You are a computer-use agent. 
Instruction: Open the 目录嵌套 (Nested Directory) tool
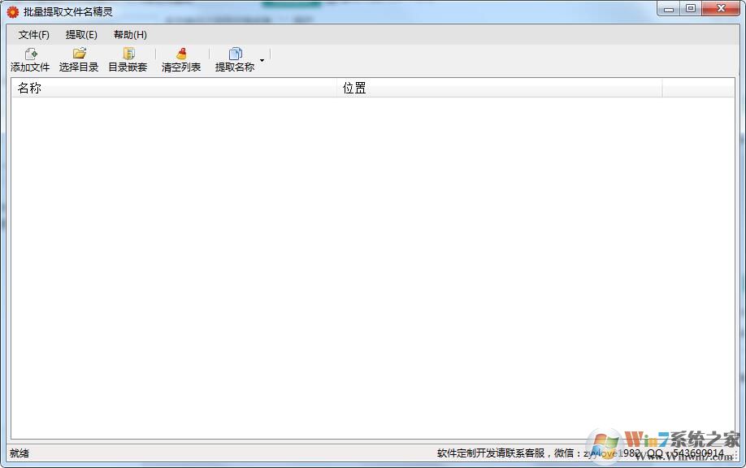[128, 59]
